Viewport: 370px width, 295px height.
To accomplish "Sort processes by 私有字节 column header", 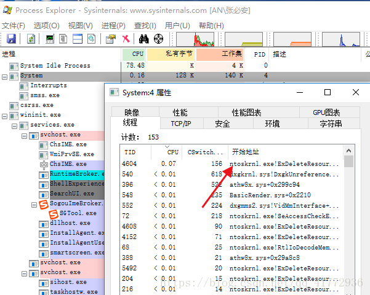I will click(x=171, y=54).
